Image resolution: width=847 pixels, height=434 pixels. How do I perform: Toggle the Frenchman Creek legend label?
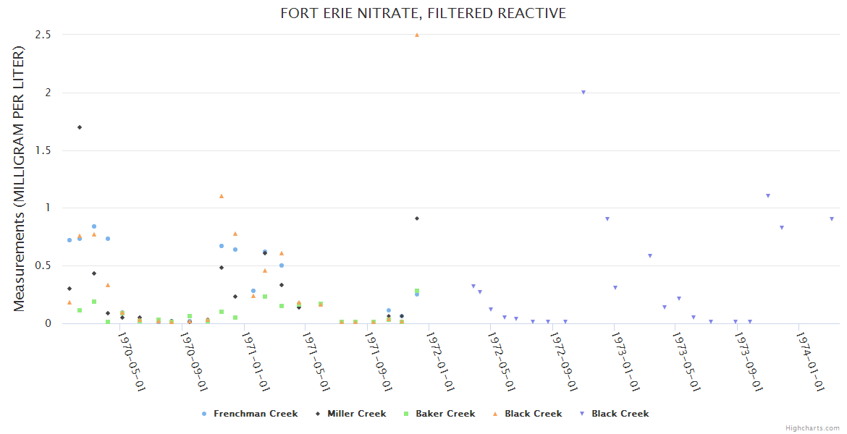pos(256,414)
